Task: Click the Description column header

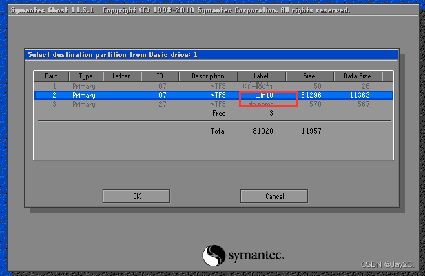Action: pos(208,76)
